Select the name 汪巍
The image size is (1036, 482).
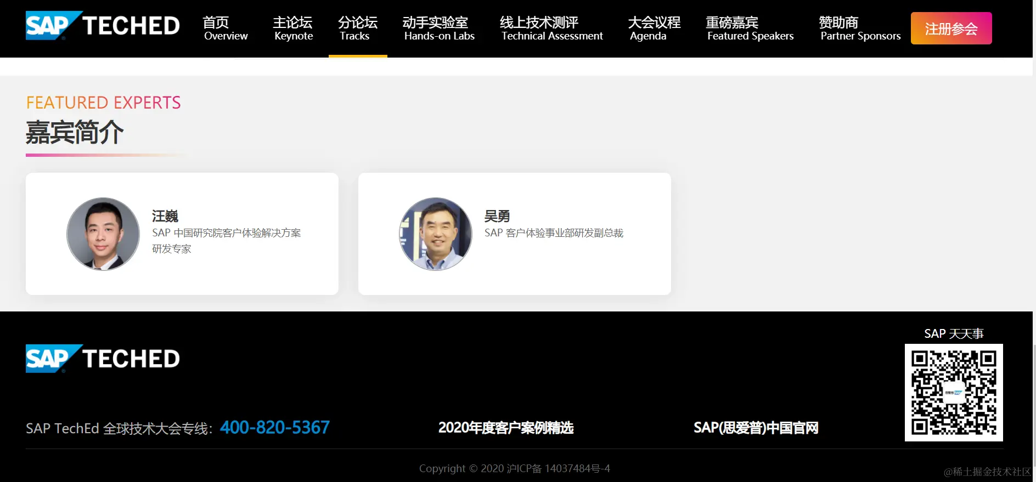165,216
